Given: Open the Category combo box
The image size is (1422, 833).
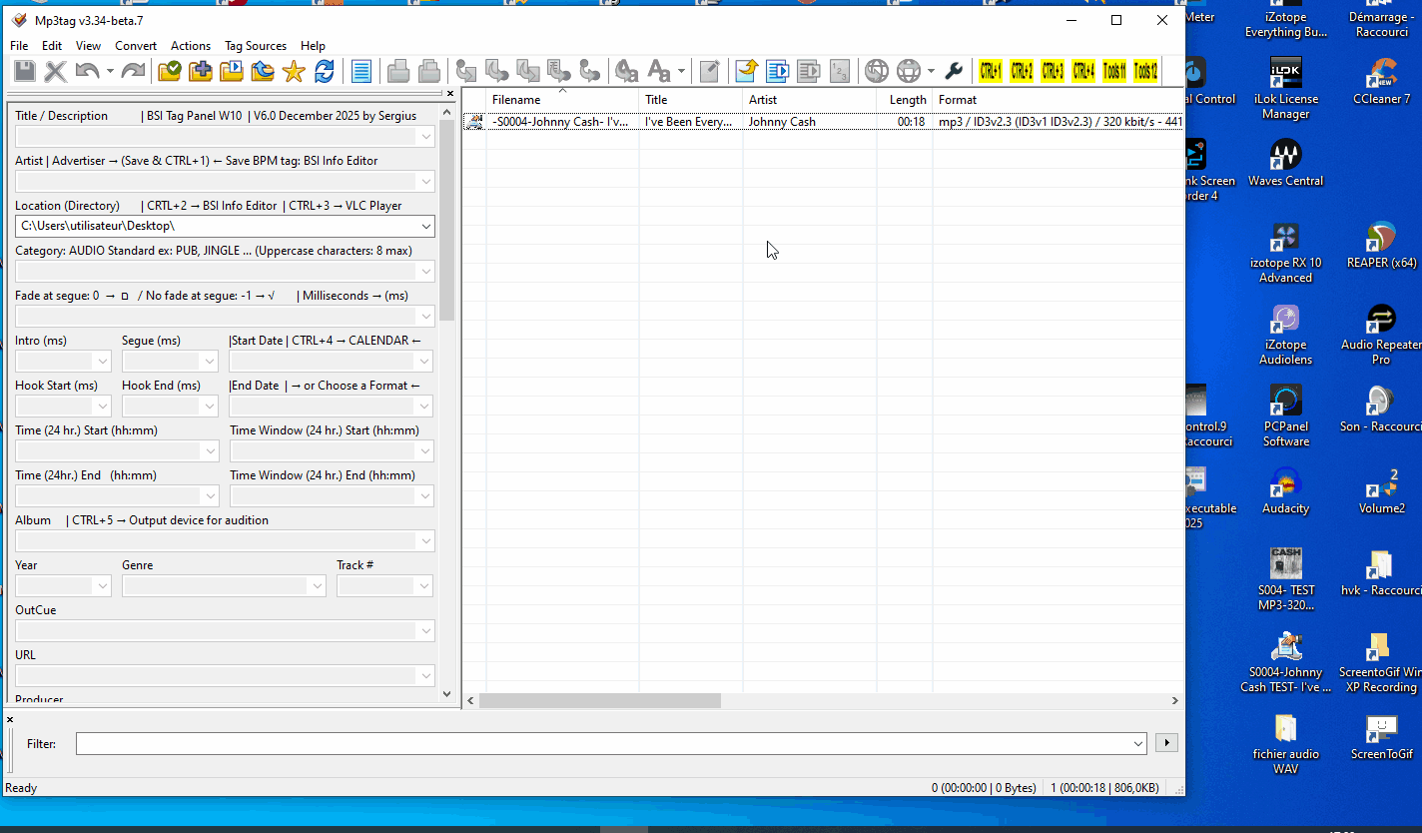Looking at the screenshot, I should click(x=225, y=271).
